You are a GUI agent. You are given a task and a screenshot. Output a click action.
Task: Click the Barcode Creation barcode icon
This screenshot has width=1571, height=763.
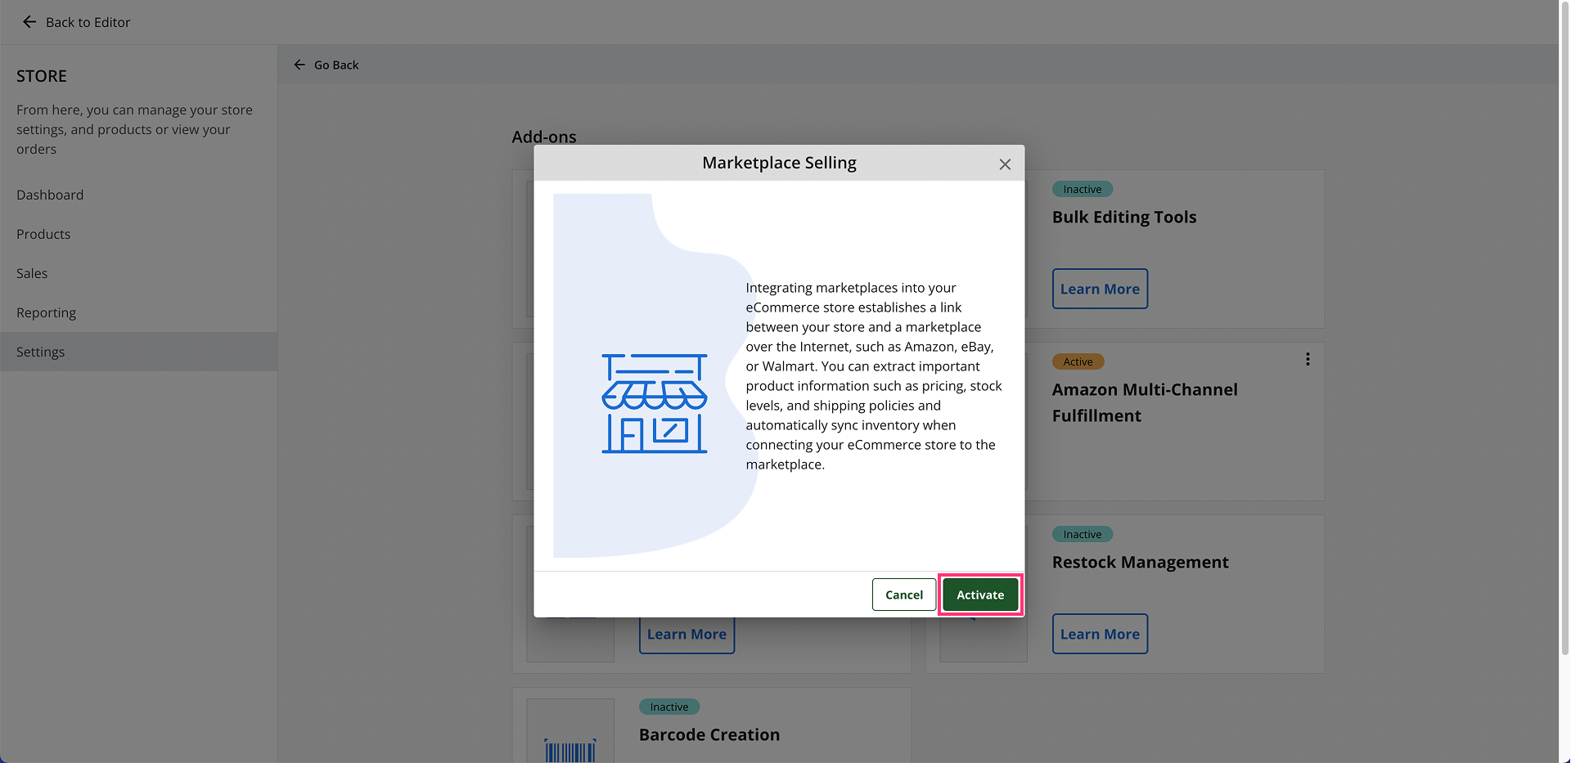click(x=570, y=750)
